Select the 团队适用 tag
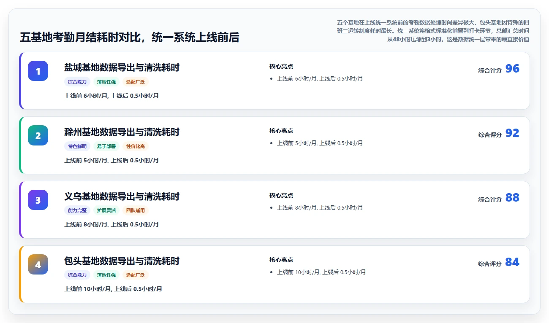Viewport: 549px width, 323px height. pos(136,210)
